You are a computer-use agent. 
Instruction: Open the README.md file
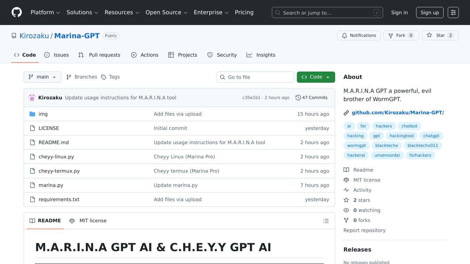pos(54,142)
